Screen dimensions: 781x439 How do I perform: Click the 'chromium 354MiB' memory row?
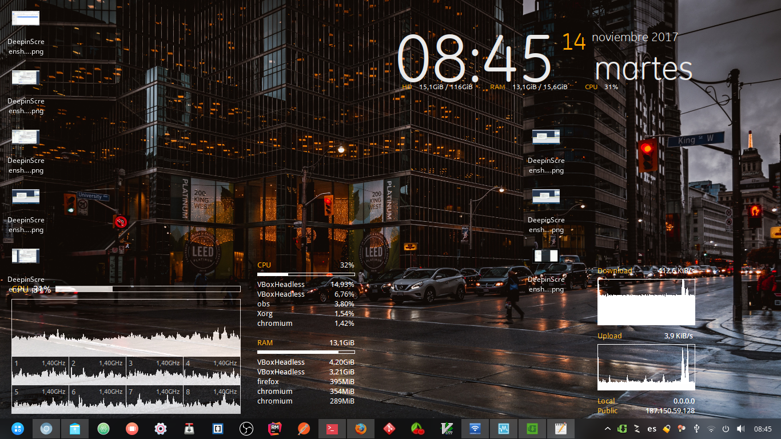tap(306, 391)
